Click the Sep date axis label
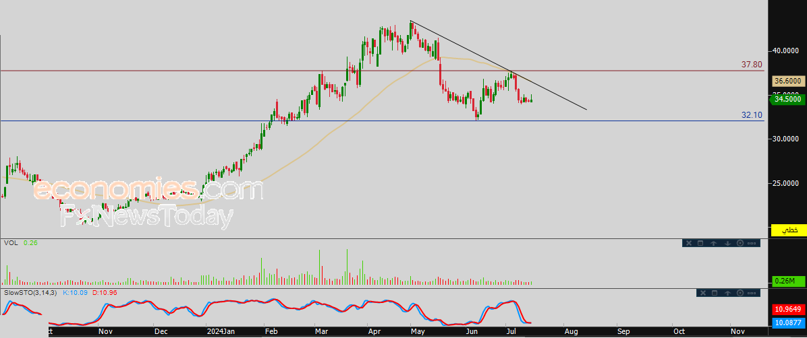The width and height of the screenshot is (807, 338). pos(623,333)
